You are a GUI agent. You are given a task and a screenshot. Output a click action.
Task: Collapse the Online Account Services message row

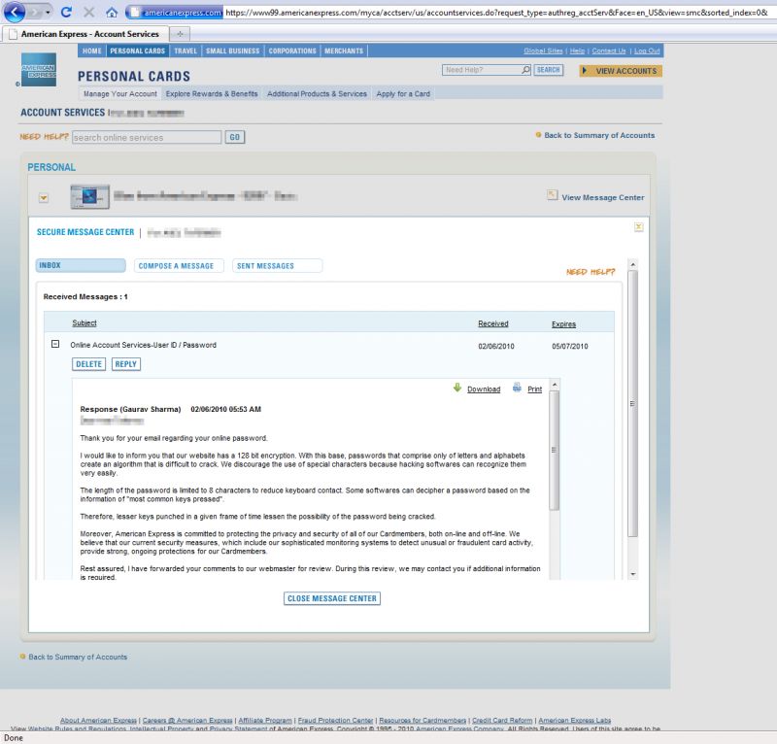point(55,344)
